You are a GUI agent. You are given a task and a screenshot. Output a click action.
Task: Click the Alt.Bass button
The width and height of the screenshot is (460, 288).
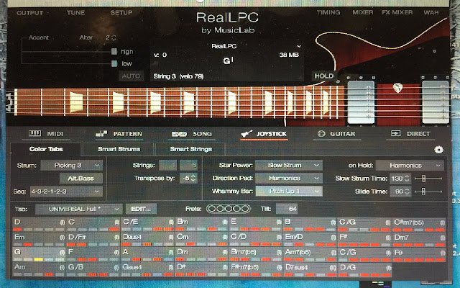coord(81,179)
